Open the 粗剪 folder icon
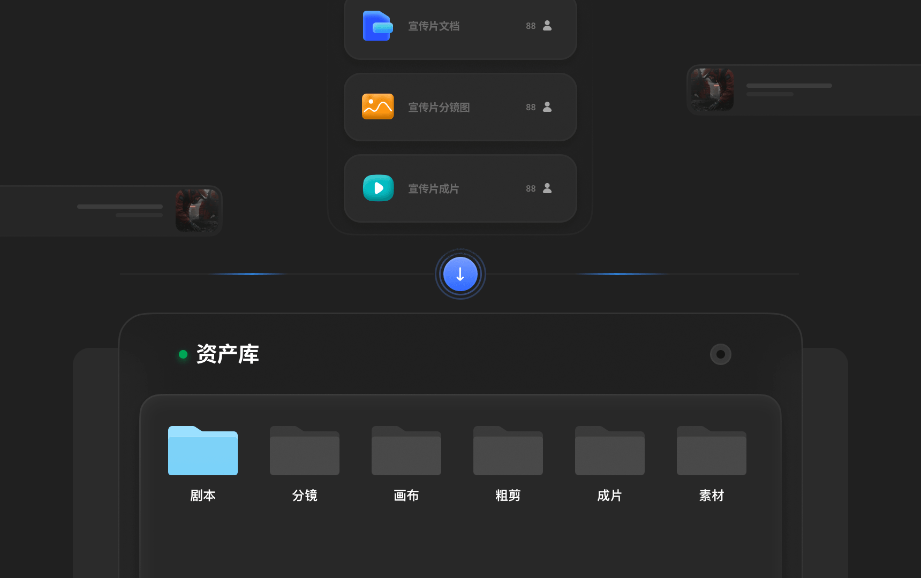 tap(508, 451)
